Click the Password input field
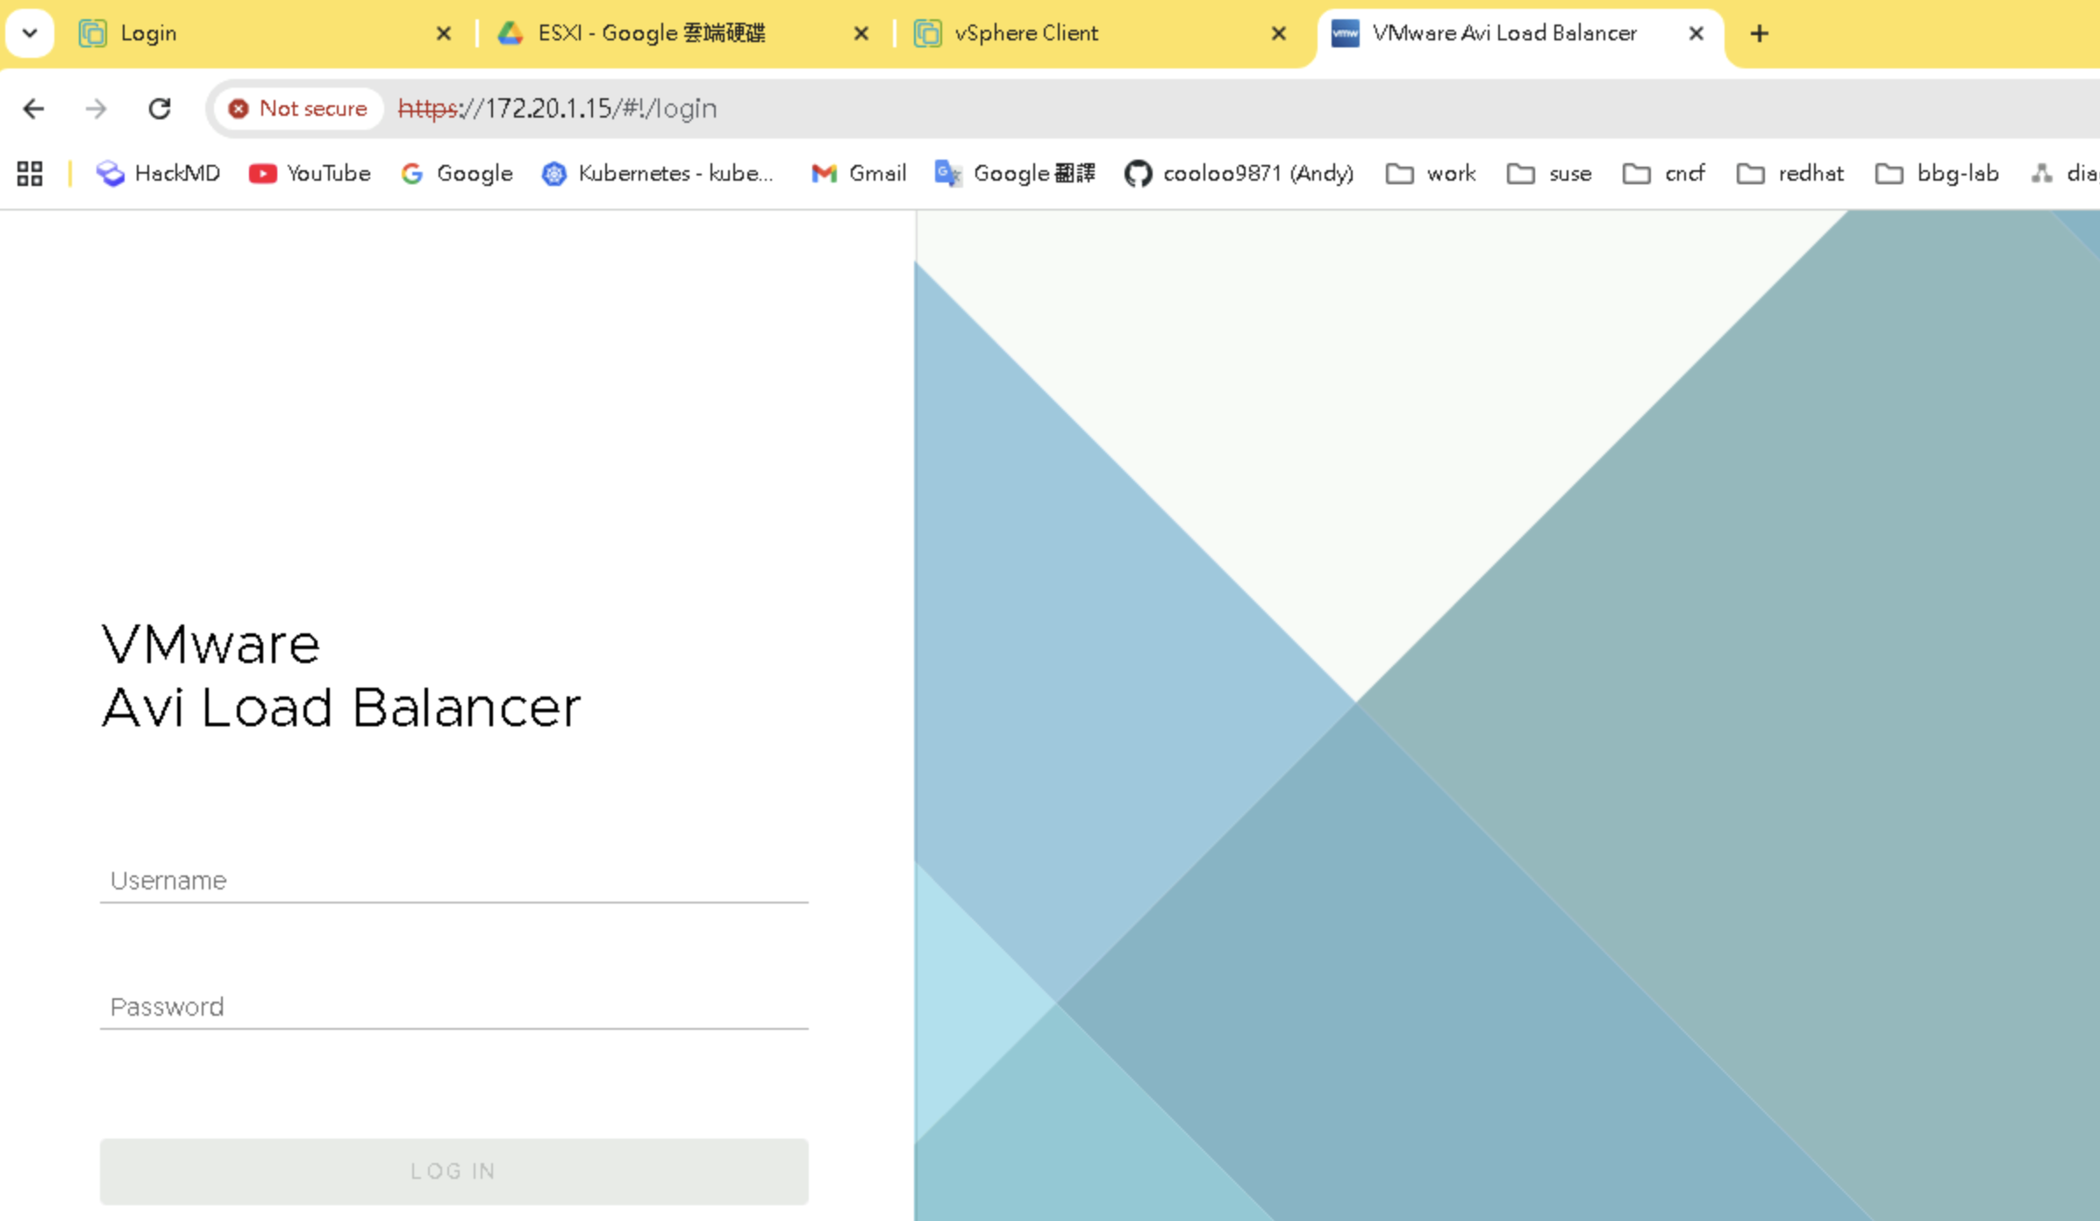2100x1221 pixels. pos(454,1006)
